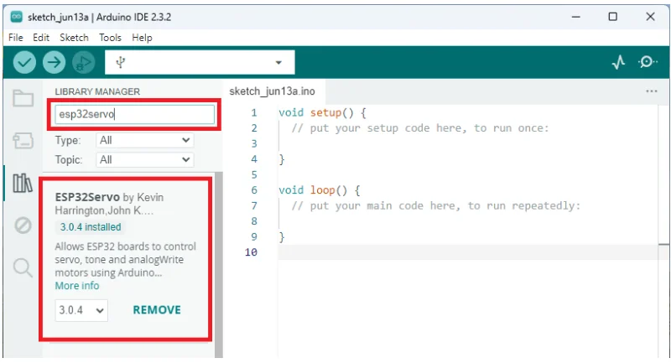Viewport: 671px width, 363px height.
Task: Open the Type filter dropdown
Action: (144, 141)
